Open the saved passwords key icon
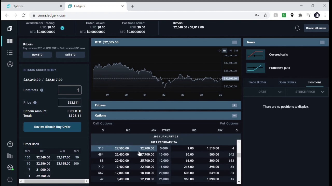The width and height of the screenshot is (332, 186). [257, 15]
